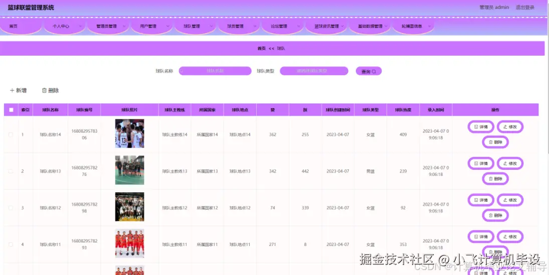Click 删除 for 球队名称13 row
549x275 pixels.
(495, 179)
